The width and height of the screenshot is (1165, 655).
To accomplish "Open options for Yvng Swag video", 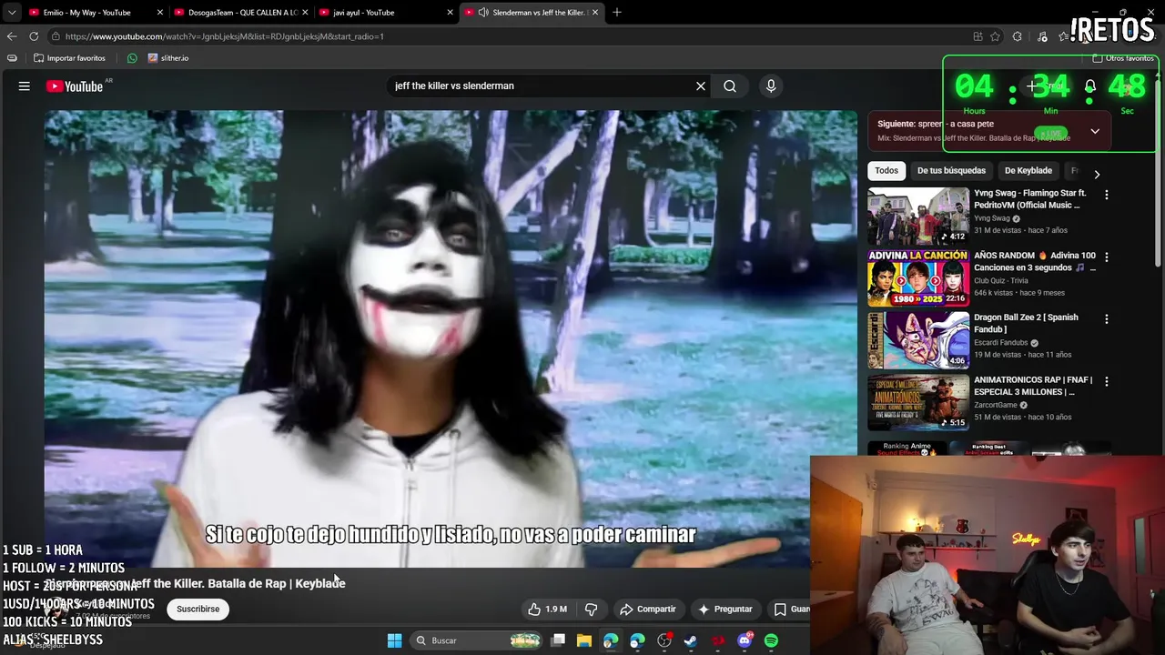I will pos(1107,195).
